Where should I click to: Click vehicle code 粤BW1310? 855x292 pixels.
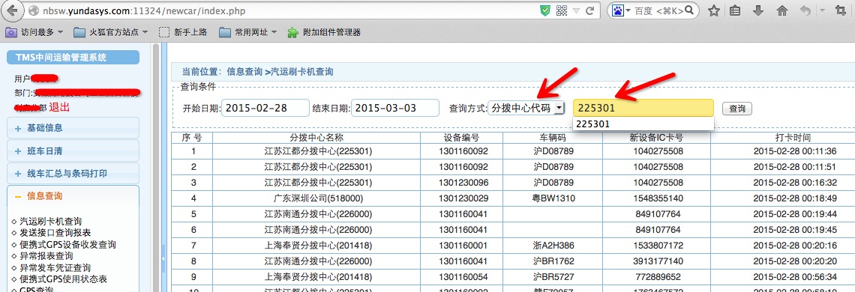553,198
